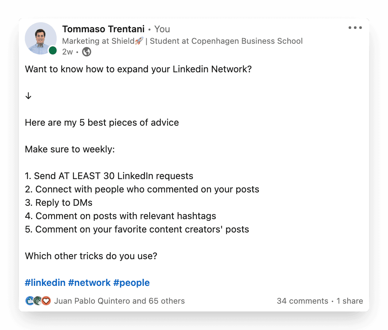388x330 pixels.
Task: Open the Tommaso Trentani name link
Action: click(103, 29)
